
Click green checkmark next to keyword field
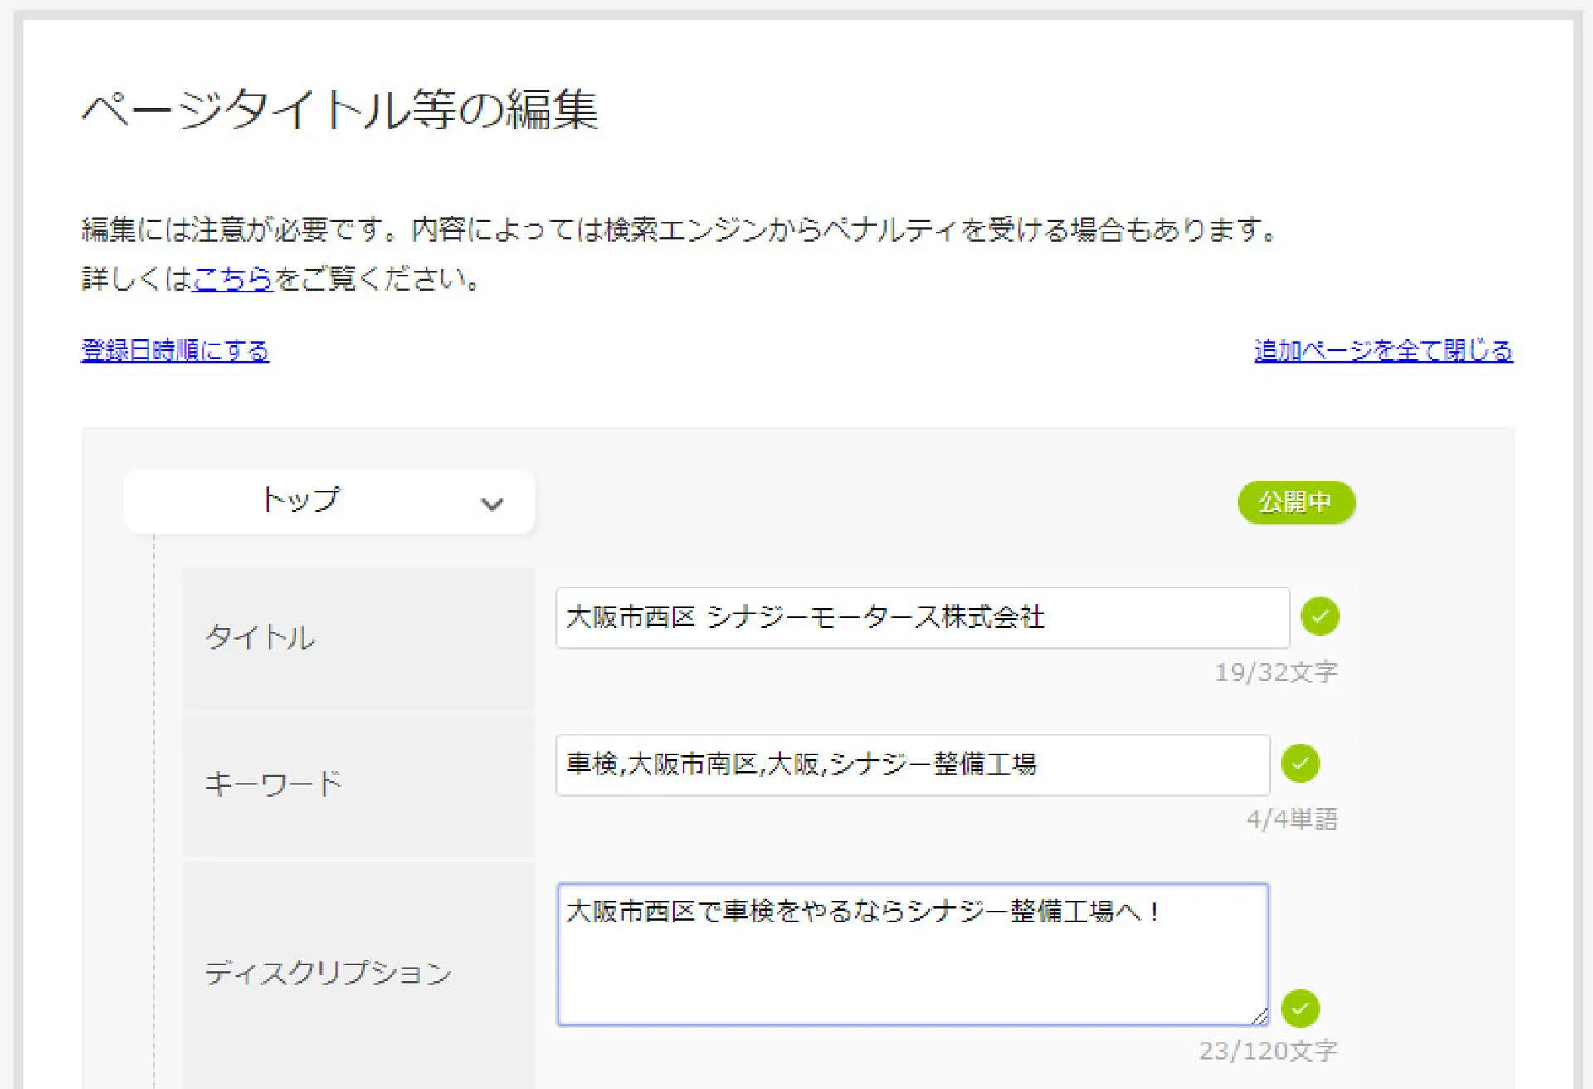pos(1300,764)
